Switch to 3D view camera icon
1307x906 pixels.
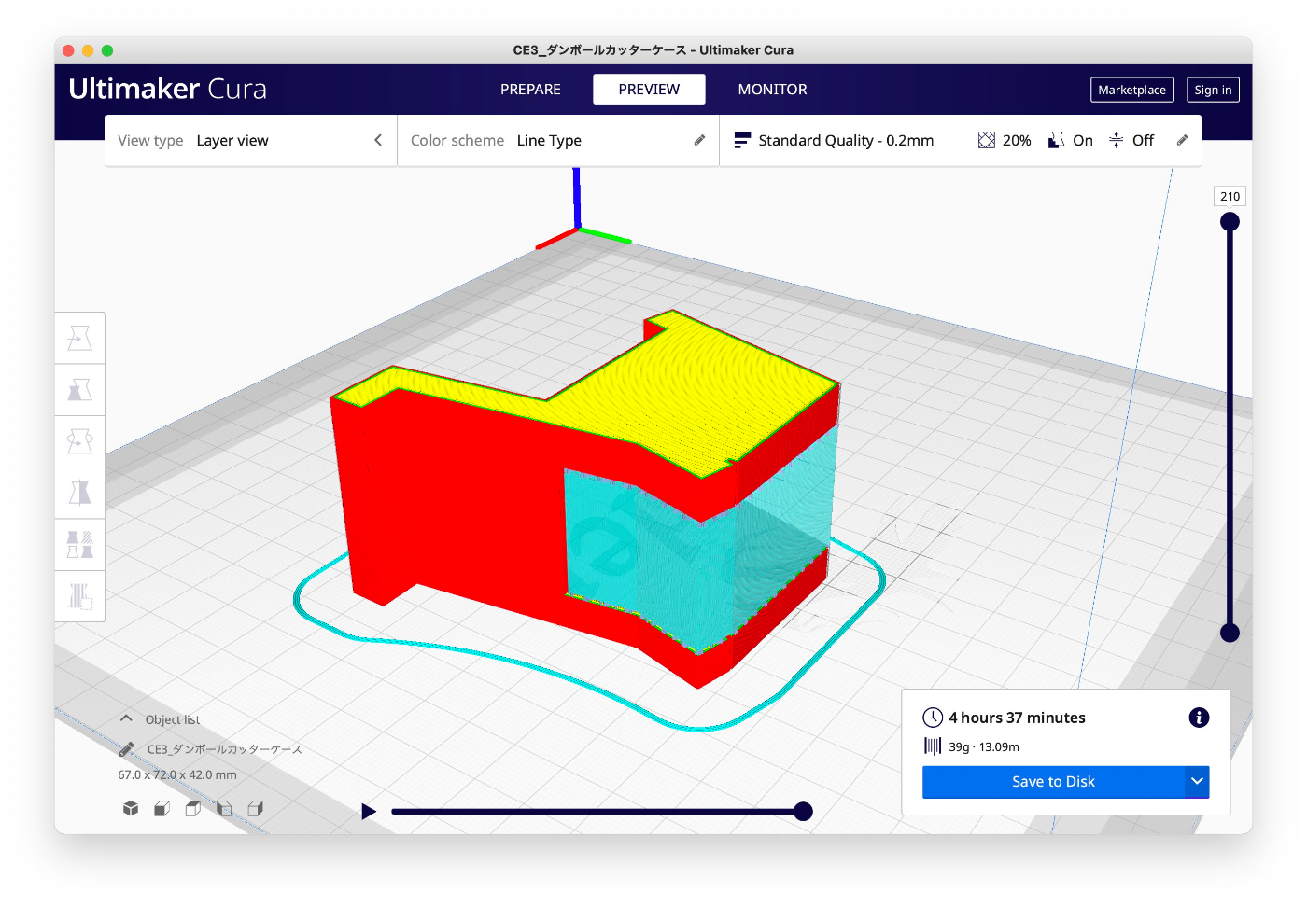pos(131,808)
